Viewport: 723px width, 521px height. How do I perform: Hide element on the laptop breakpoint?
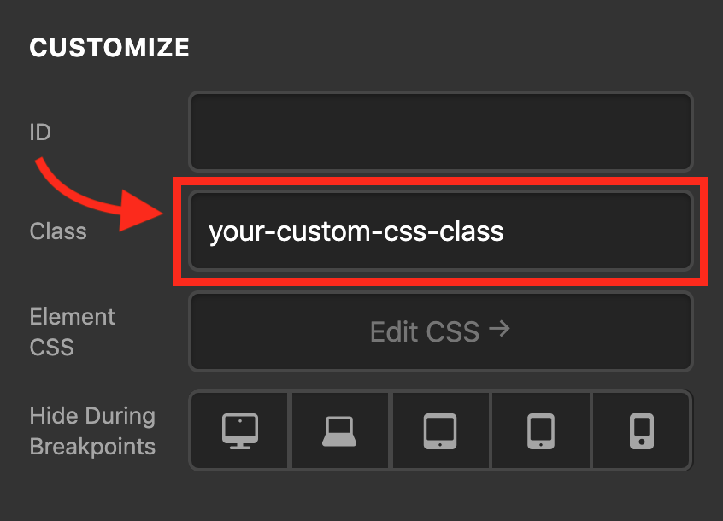[x=339, y=430]
